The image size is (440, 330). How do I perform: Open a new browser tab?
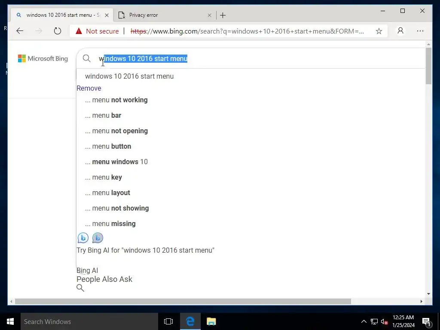pos(223,15)
